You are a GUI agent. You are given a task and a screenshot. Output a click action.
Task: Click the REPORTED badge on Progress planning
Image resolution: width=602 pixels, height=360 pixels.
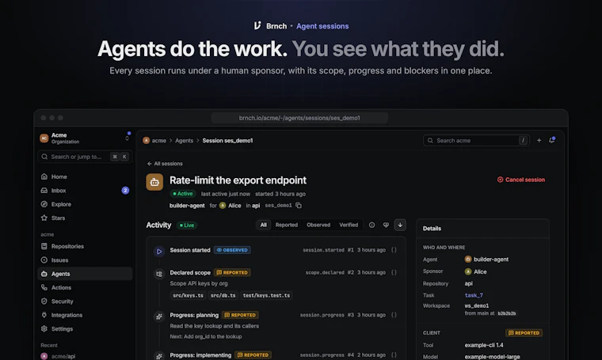point(240,315)
